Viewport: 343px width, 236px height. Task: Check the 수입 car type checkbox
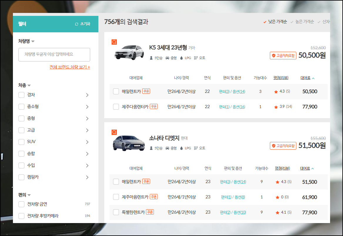point(21,165)
